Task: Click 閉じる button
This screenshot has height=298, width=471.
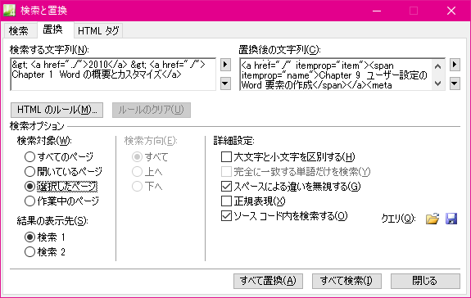Action: (x=425, y=281)
